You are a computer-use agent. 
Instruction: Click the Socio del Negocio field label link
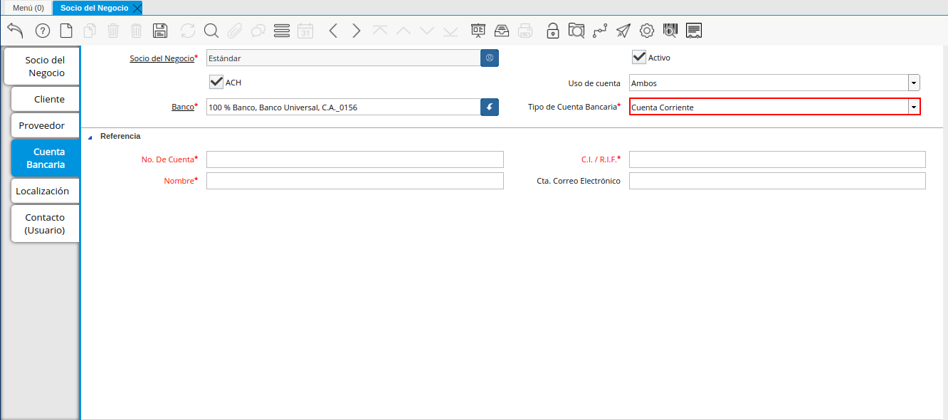162,58
